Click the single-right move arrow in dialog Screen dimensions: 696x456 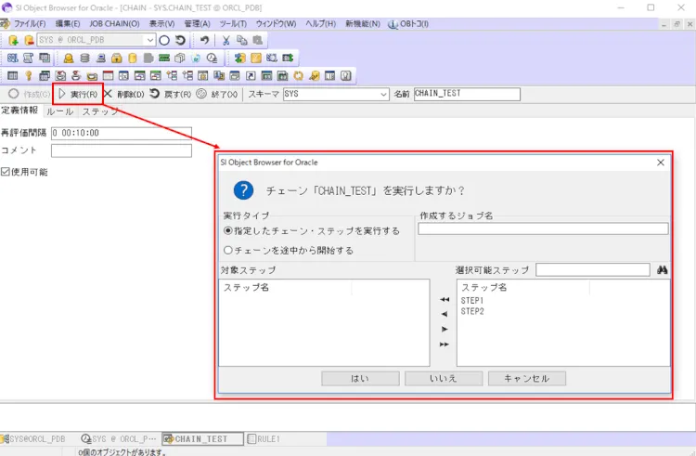click(x=445, y=330)
